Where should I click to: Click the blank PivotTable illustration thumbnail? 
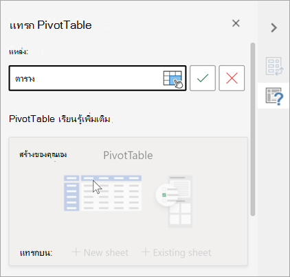pyautogui.click(x=102, y=193)
